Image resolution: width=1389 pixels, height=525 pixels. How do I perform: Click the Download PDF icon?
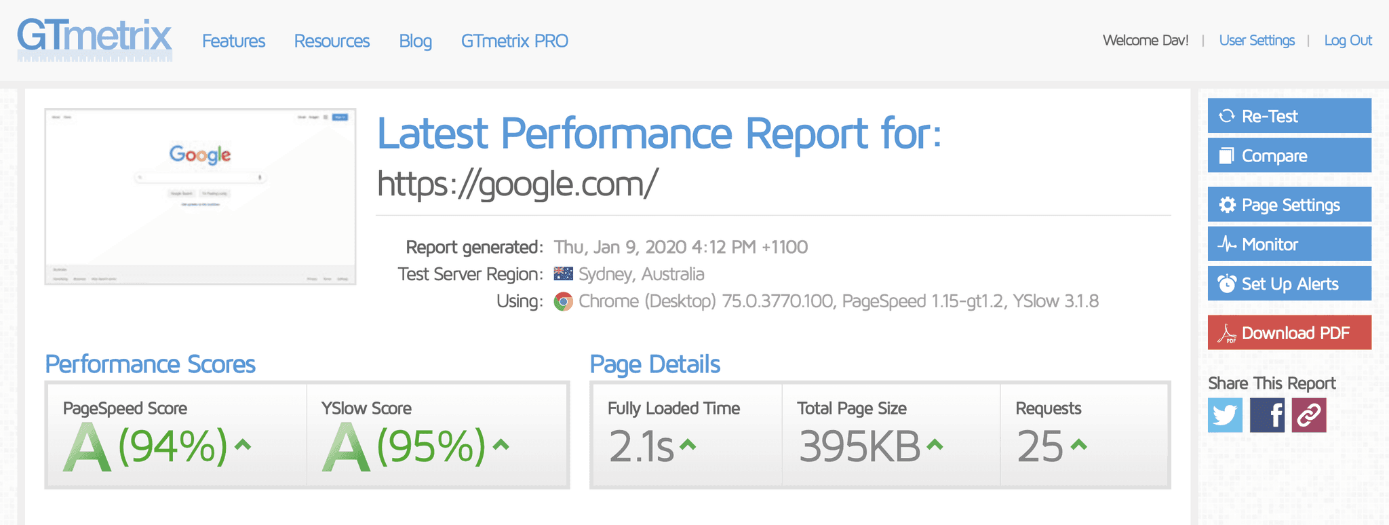click(1230, 332)
